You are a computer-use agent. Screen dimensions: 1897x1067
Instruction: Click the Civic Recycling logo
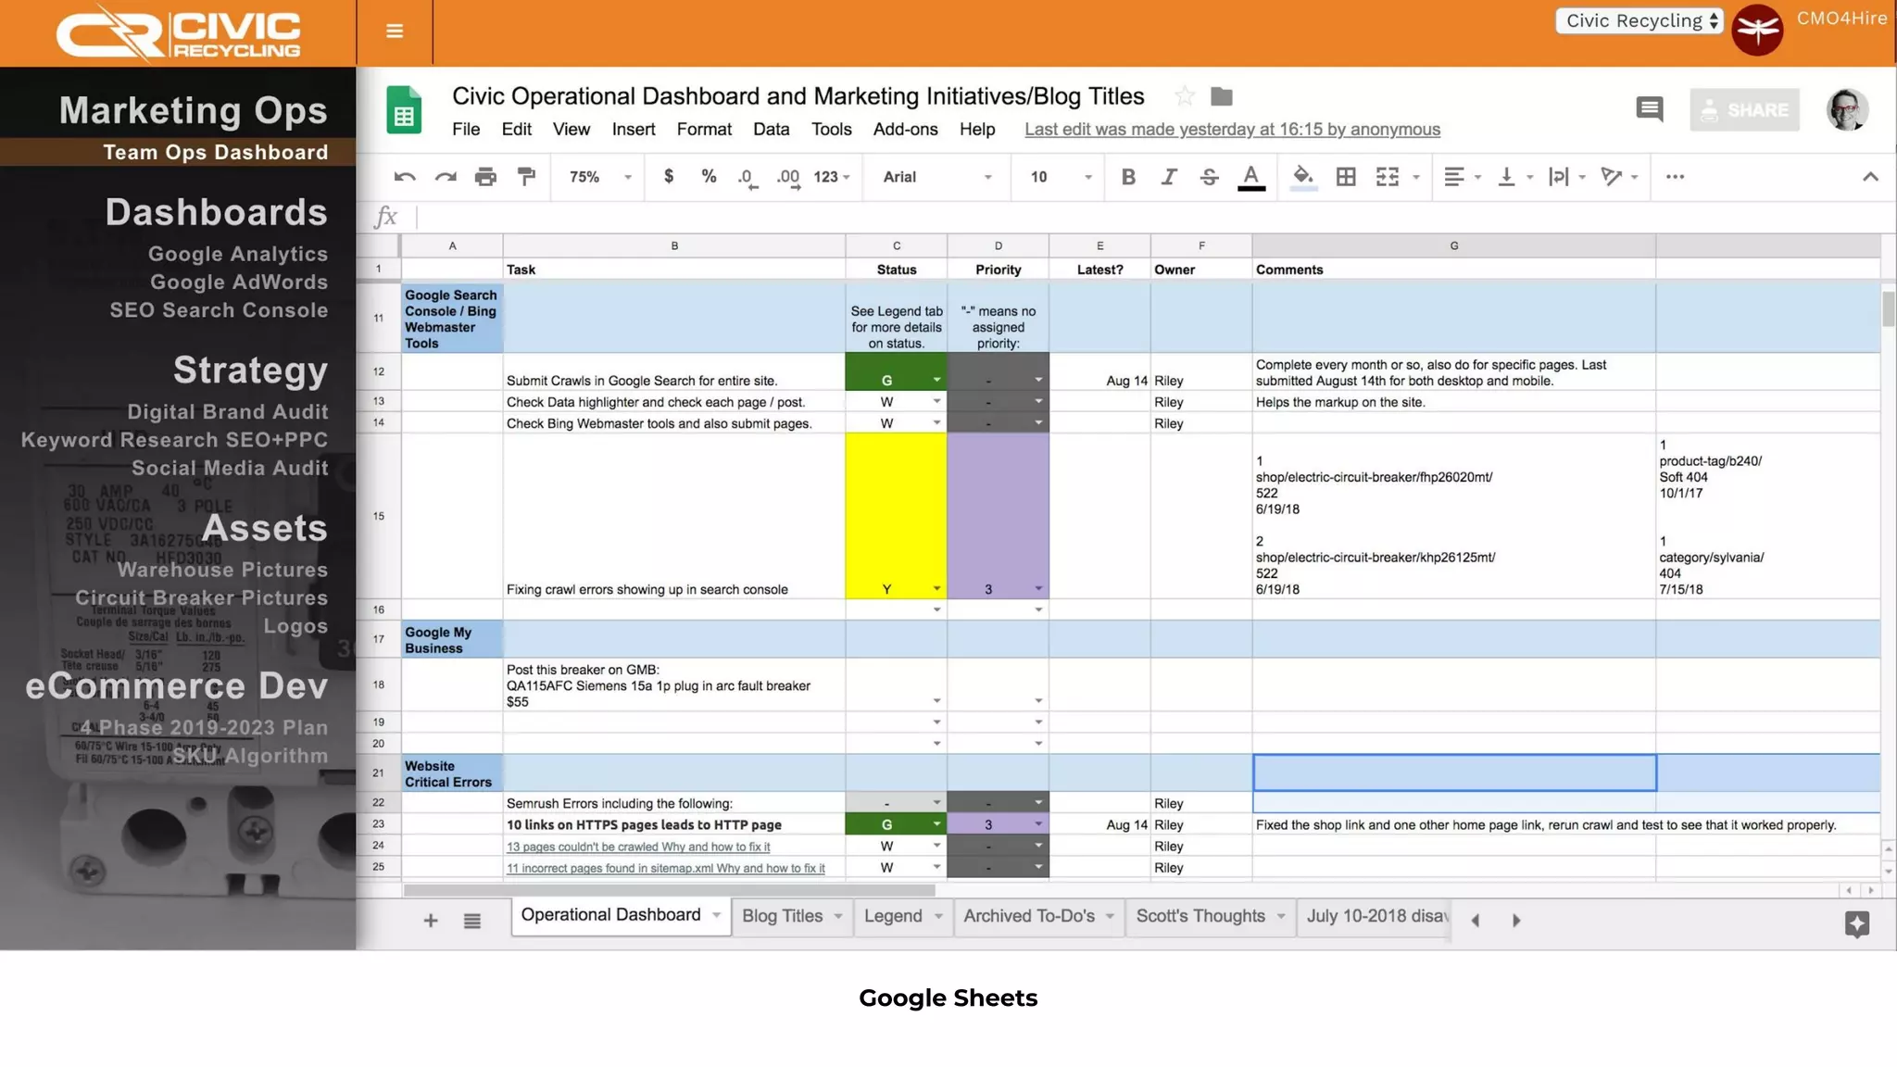178,33
